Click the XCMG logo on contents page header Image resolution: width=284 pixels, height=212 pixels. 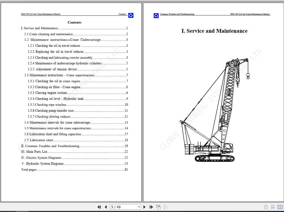pos(131,15)
